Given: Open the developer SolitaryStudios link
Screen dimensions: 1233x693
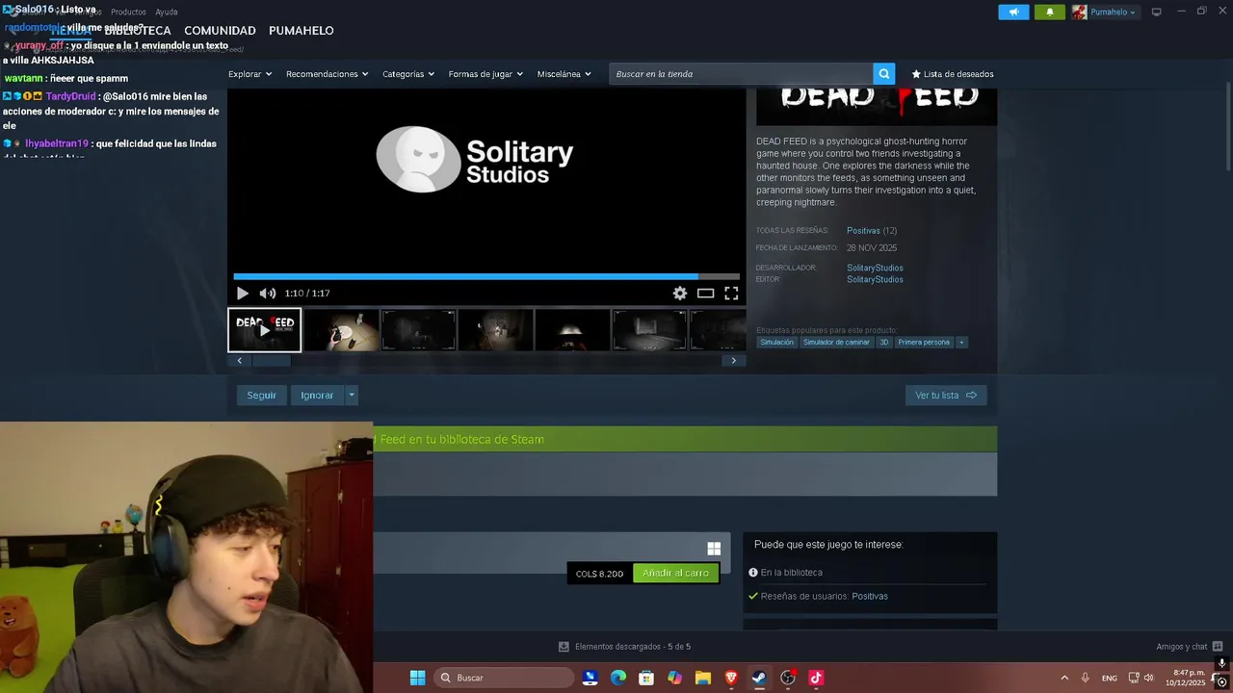Looking at the screenshot, I should click(x=875, y=269).
